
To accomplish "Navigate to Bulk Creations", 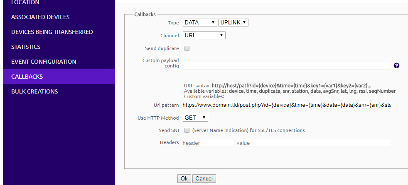I will coord(34,91).
